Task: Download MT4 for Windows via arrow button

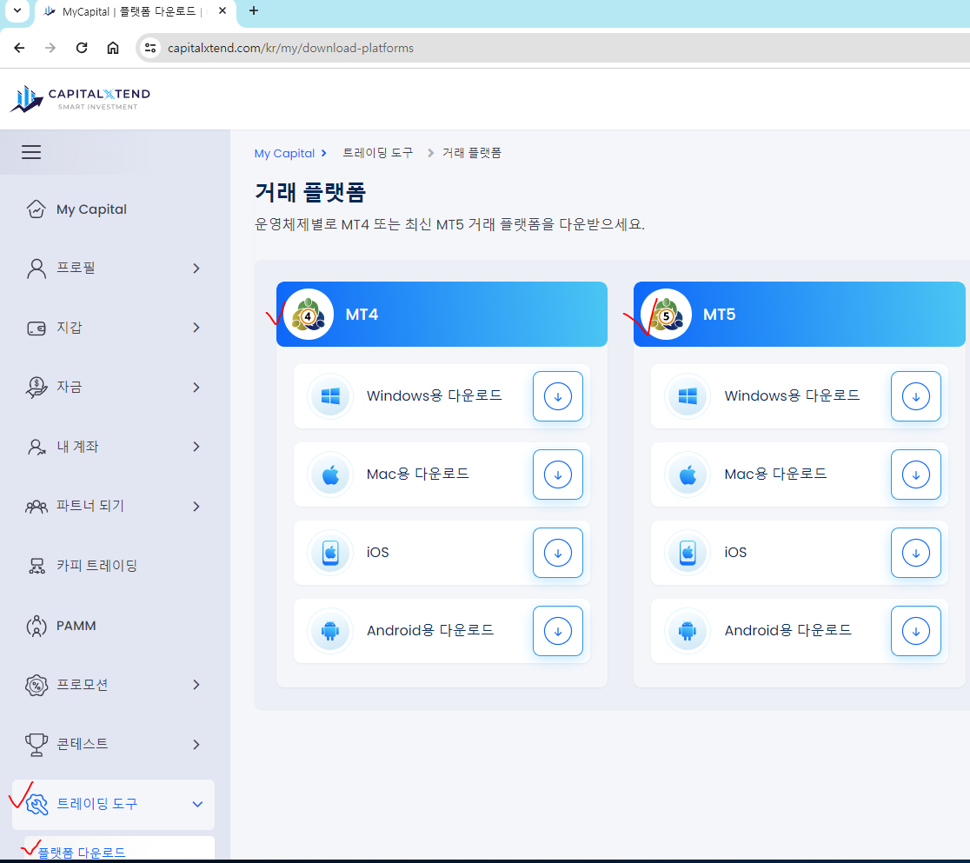Action: coord(557,396)
